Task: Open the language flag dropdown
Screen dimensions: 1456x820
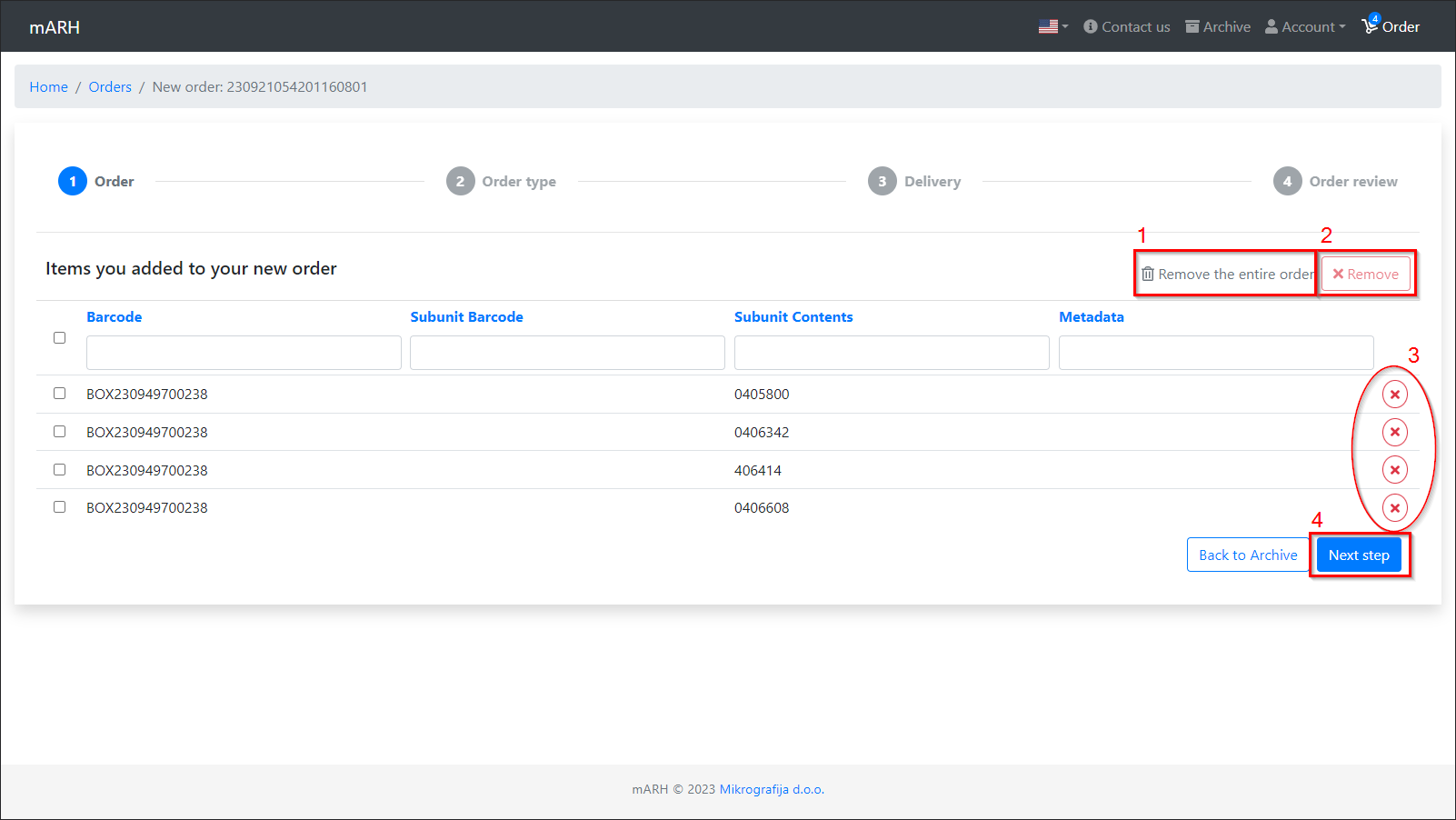Action: click(x=1052, y=27)
